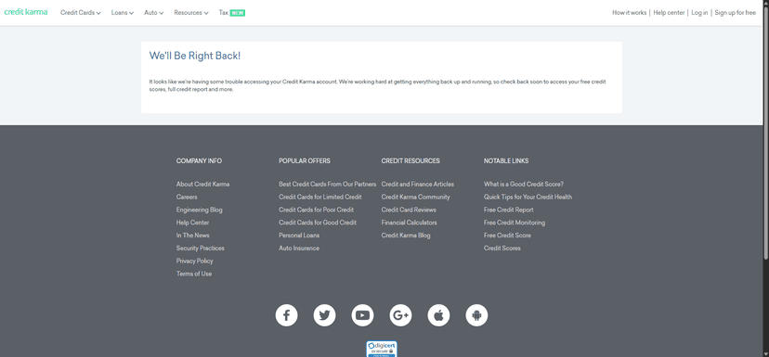Open Credit Cards for Good Credit
Screen dimensions: 769x357
click(318, 223)
